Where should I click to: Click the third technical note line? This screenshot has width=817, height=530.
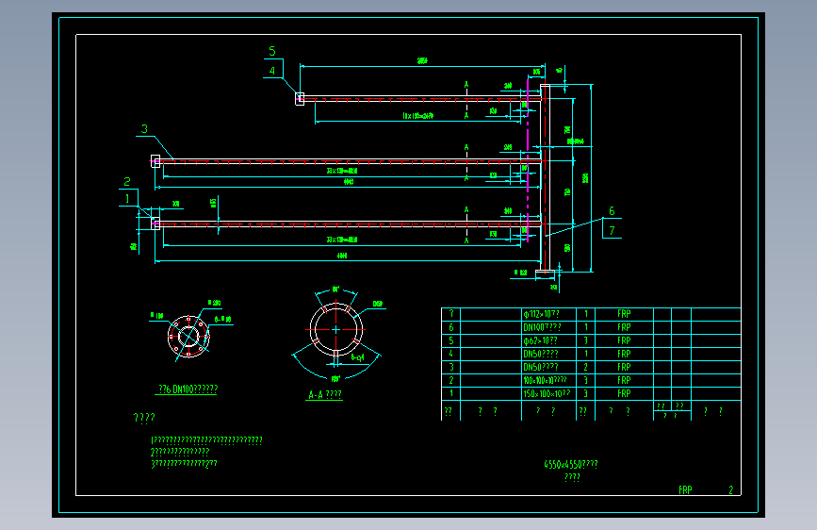click(184, 464)
